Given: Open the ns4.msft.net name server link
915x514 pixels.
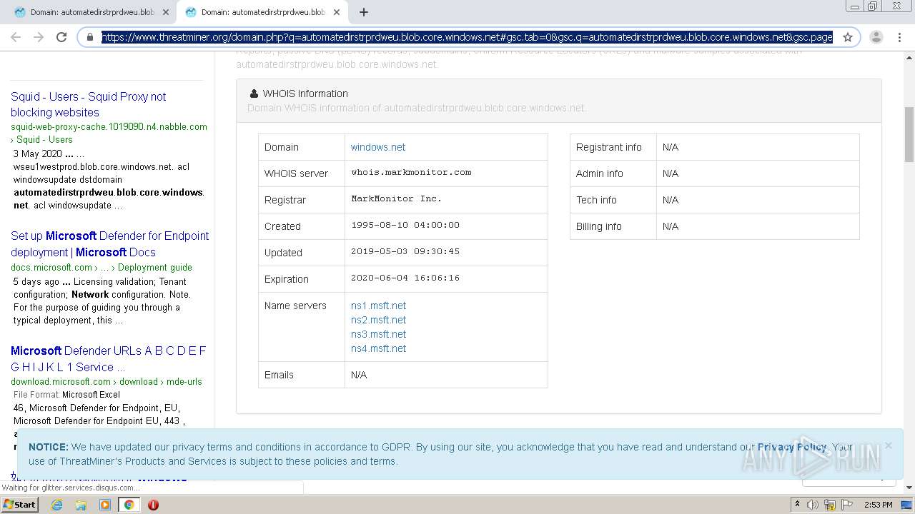Looking at the screenshot, I should click(x=378, y=348).
